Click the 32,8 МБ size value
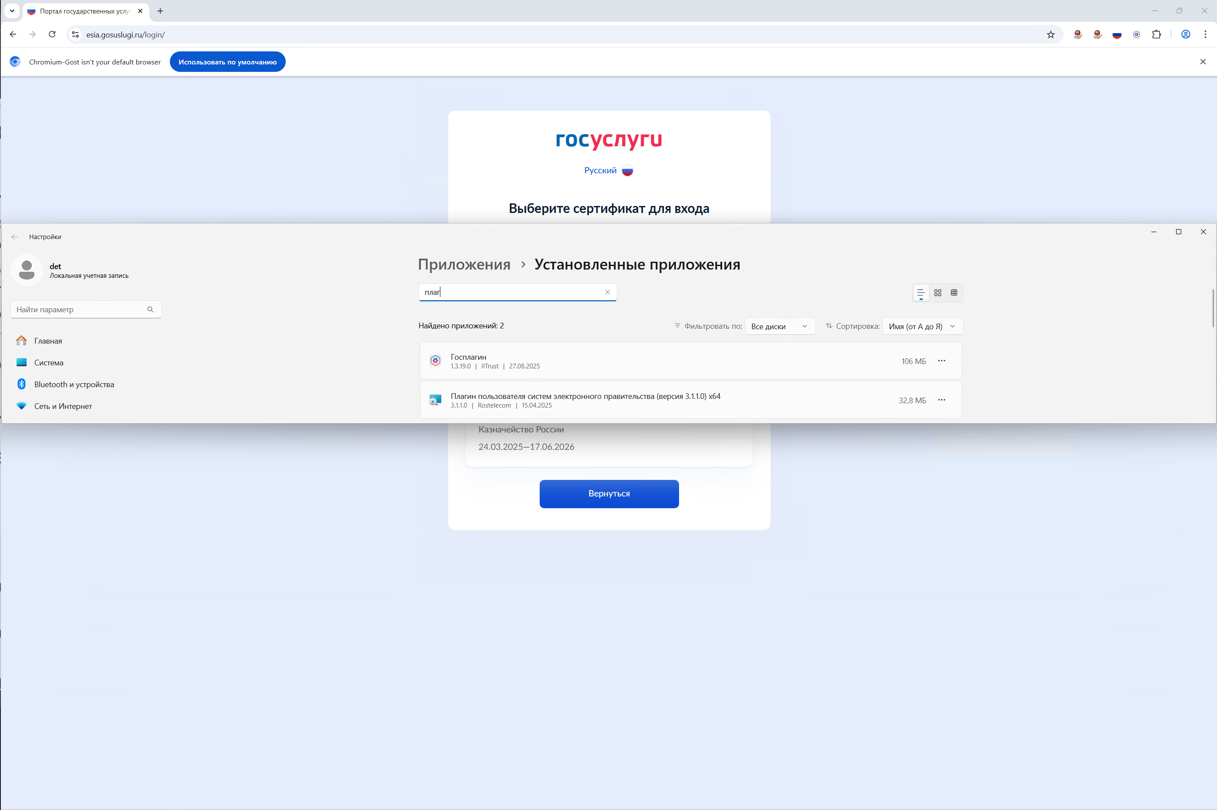The width and height of the screenshot is (1217, 810). (912, 400)
